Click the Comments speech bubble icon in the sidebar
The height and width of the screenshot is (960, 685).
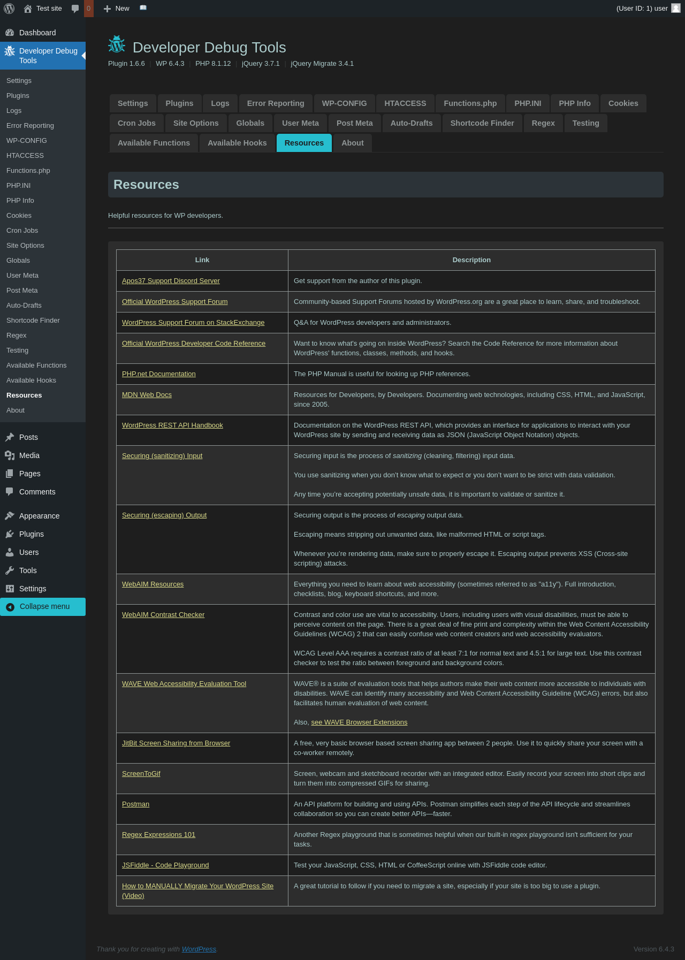point(10,492)
